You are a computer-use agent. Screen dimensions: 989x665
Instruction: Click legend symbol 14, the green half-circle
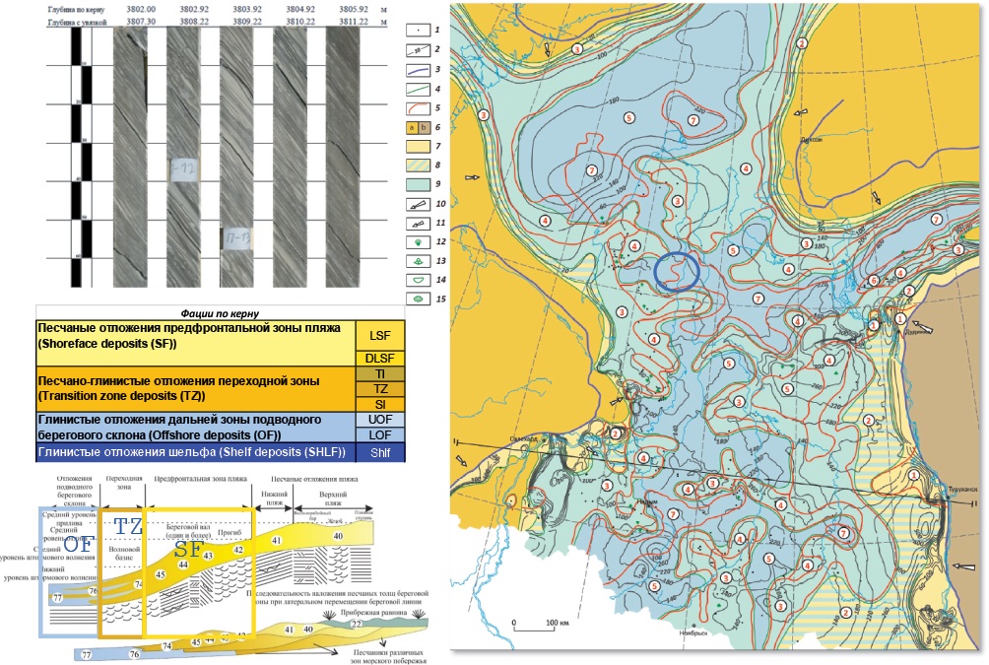(x=416, y=279)
